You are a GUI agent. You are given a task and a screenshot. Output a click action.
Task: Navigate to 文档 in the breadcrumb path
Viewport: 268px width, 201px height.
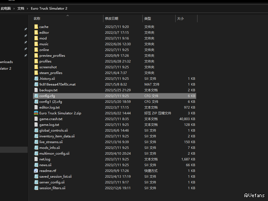pyautogui.click(x=21, y=9)
